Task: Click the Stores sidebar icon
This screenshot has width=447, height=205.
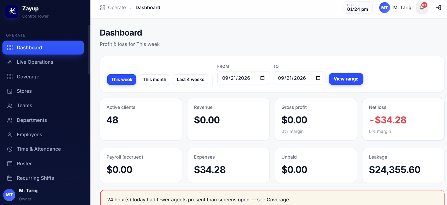Action: [x=10, y=91]
